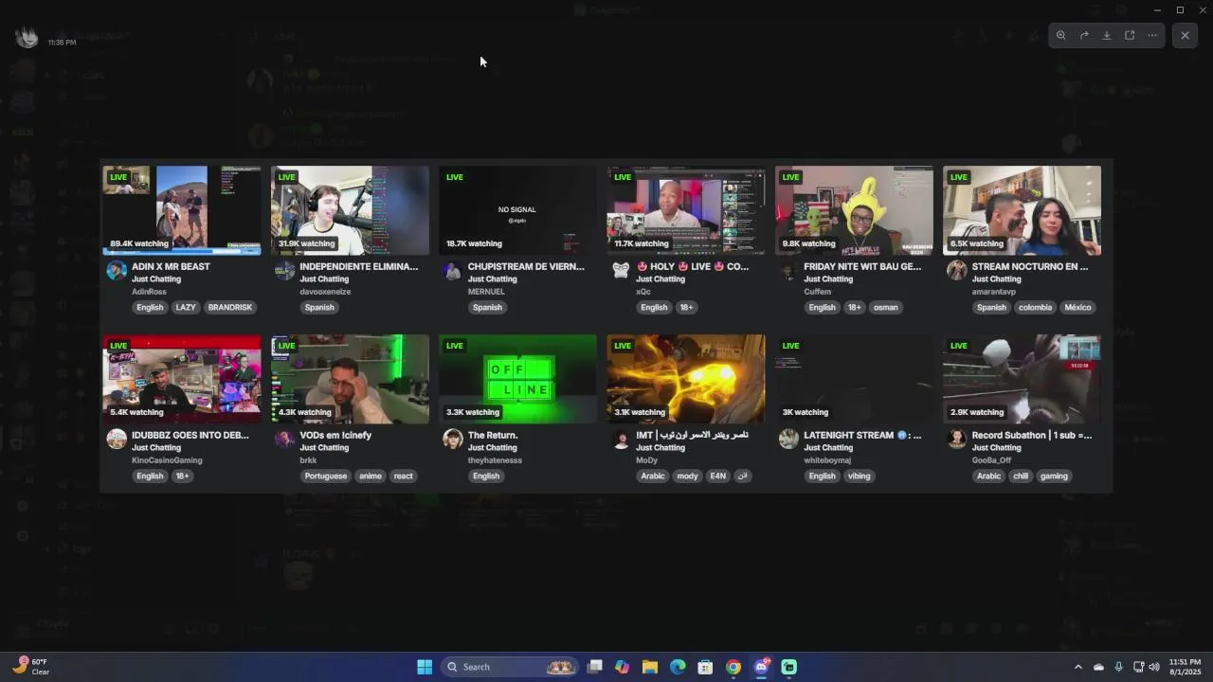Select the anime tag

coord(371,476)
